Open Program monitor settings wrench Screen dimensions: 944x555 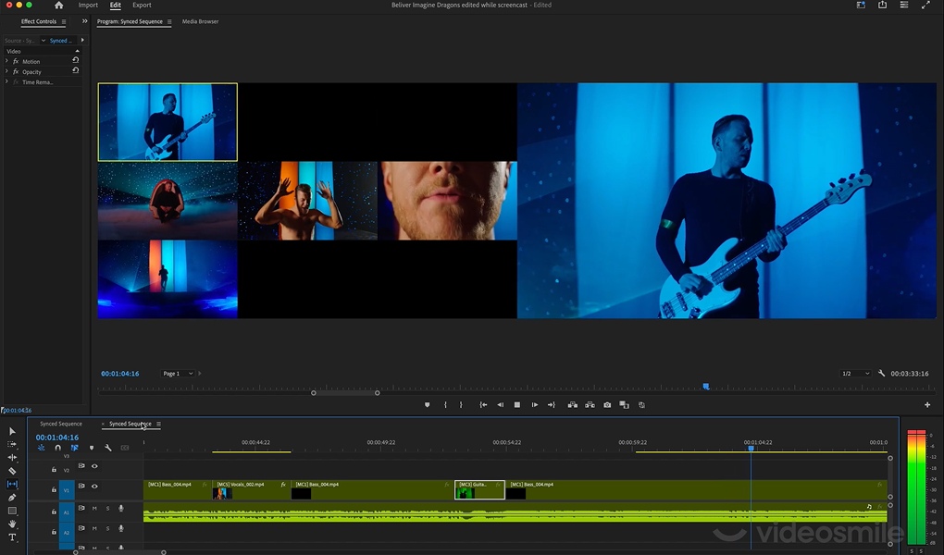click(881, 373)
